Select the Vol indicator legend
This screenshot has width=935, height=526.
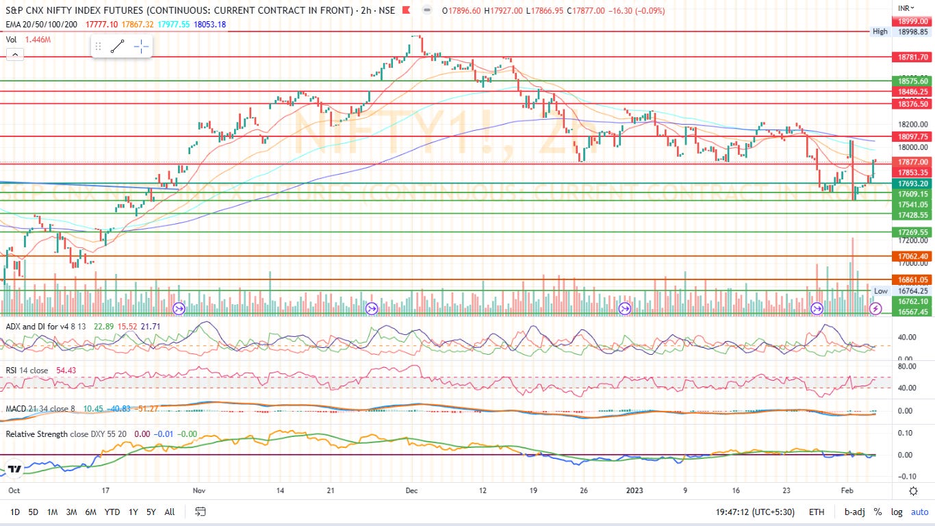click(x=12, y=40)
